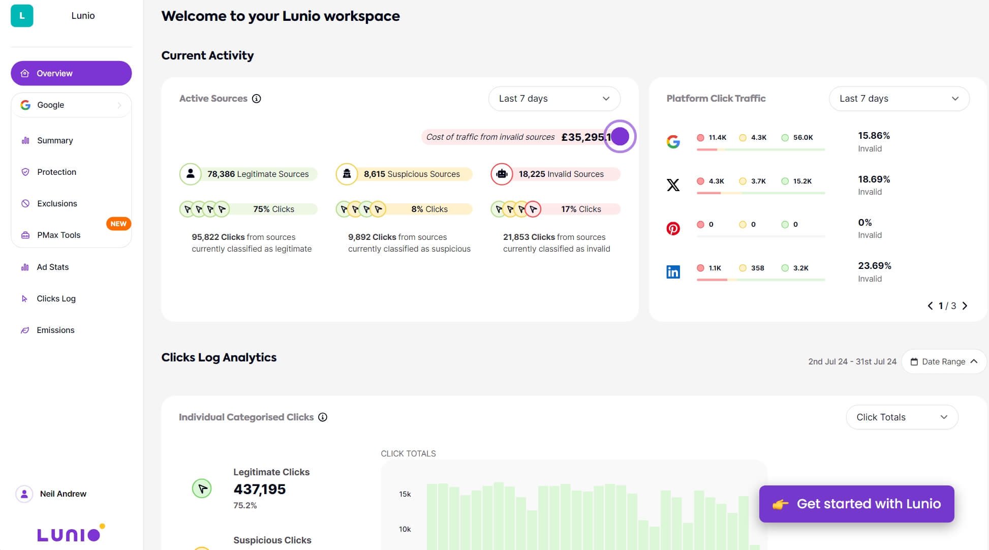Click the Google platform logo in traffic panel
989x550 pixels.
point(673,141)
